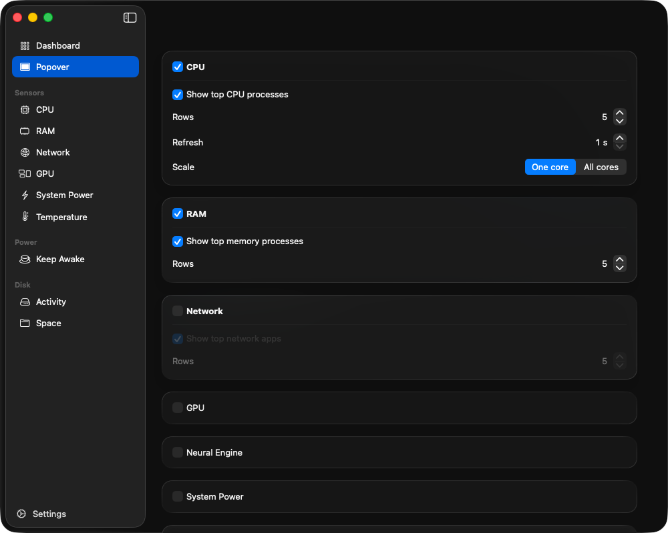Select Popover in the sidebar
This screenshot has width=668, height=533.
75,67
